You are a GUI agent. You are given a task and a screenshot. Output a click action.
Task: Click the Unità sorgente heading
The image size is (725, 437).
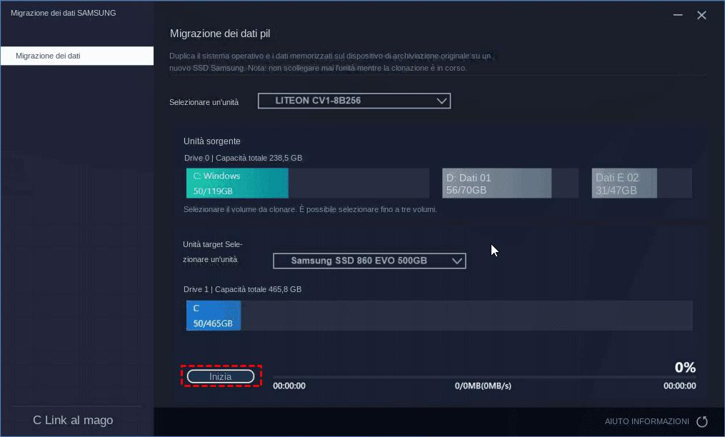tap(211, 141)
